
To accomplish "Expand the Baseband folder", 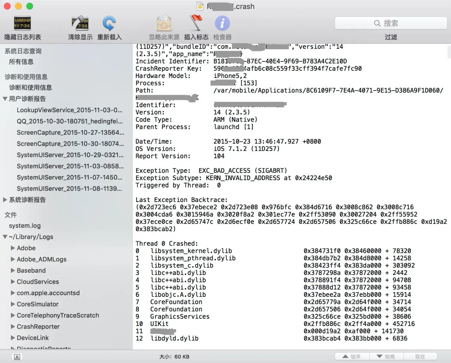I will click(x=13, y=270).
